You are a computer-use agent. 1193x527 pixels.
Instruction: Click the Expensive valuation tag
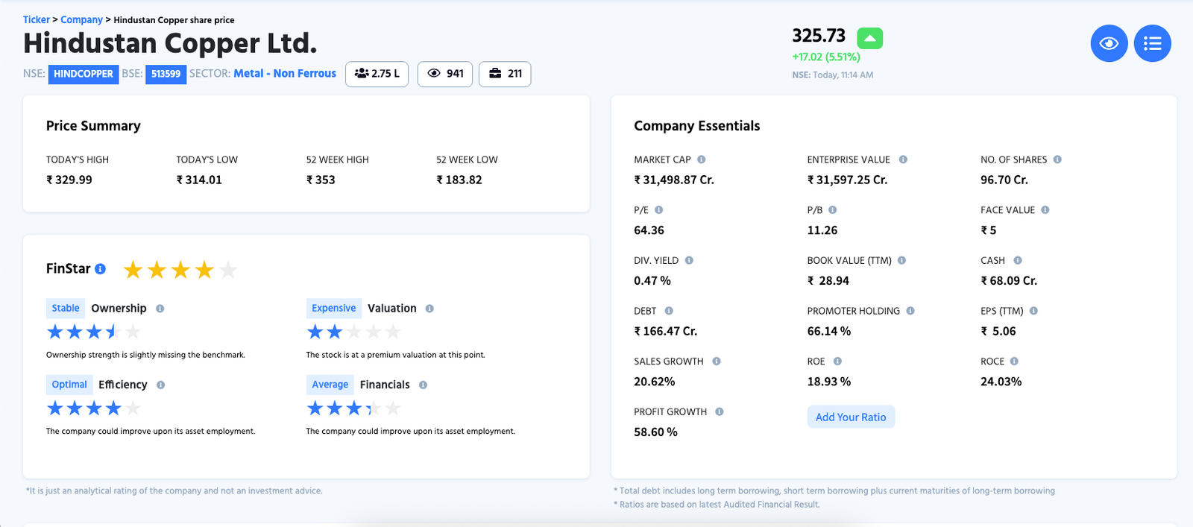click(x=334, y=309)
